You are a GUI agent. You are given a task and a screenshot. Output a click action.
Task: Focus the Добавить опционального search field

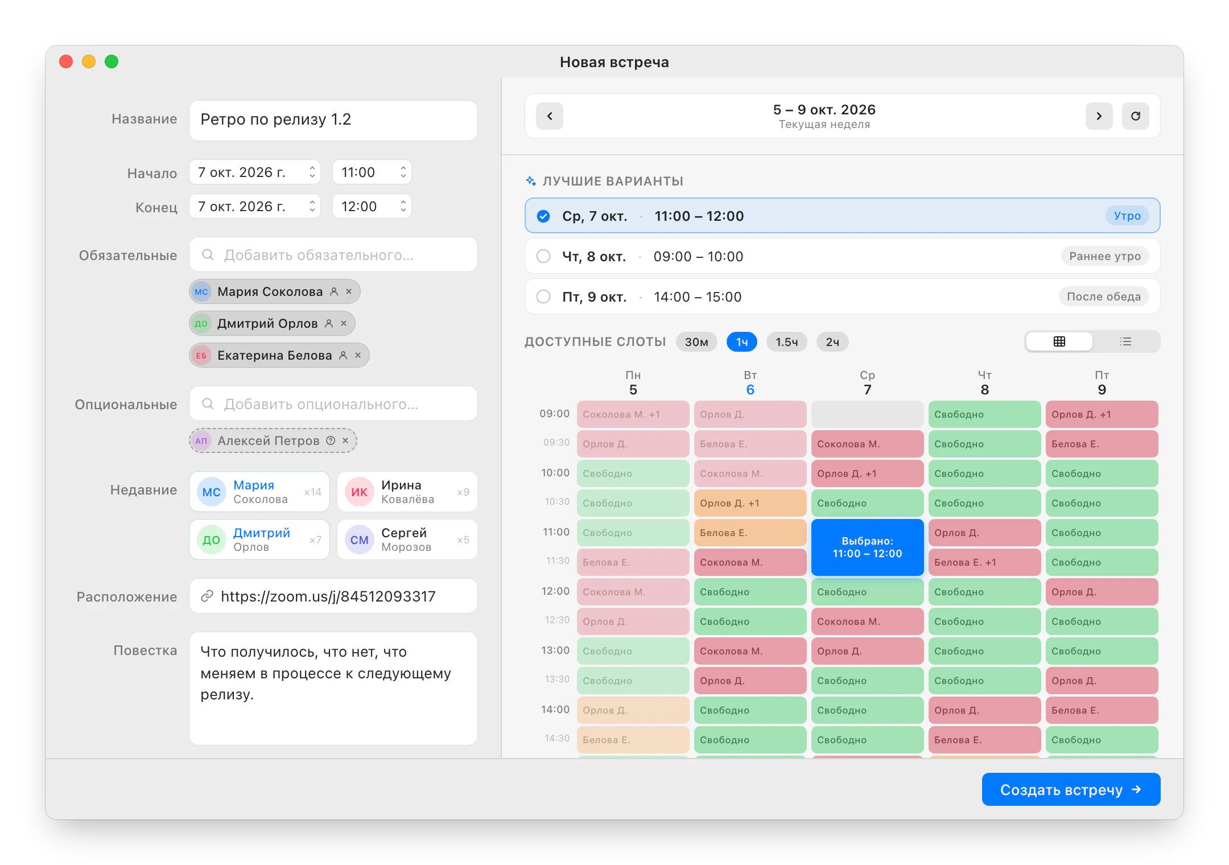tap(333, 403)
